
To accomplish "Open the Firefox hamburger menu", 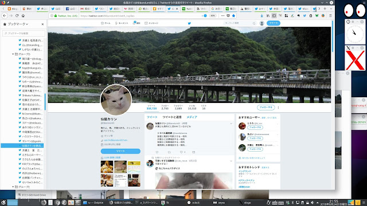I will click(x=330, y=15).
